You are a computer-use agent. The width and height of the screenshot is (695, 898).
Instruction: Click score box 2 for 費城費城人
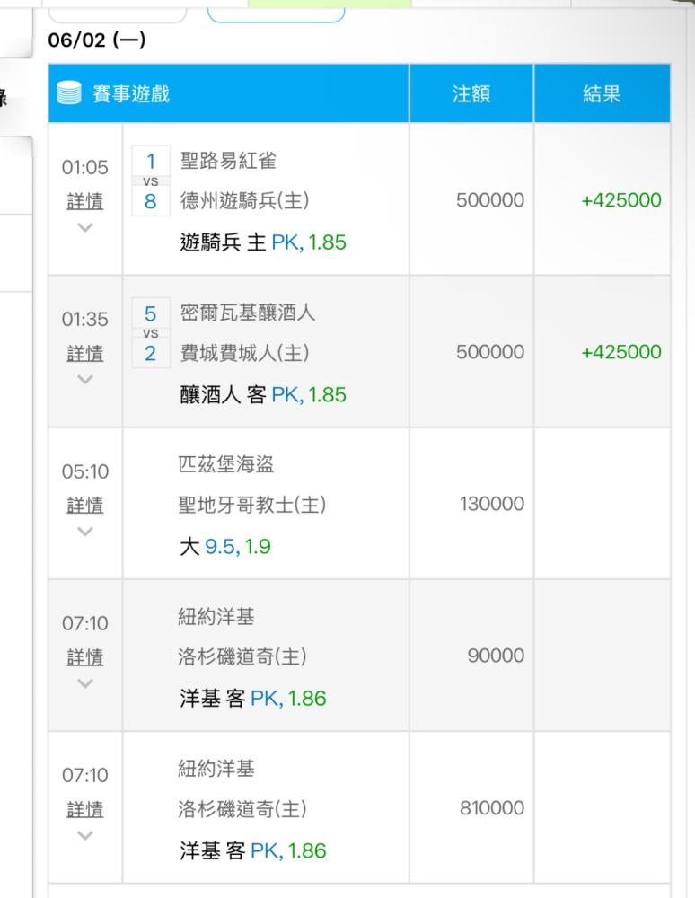151,354
